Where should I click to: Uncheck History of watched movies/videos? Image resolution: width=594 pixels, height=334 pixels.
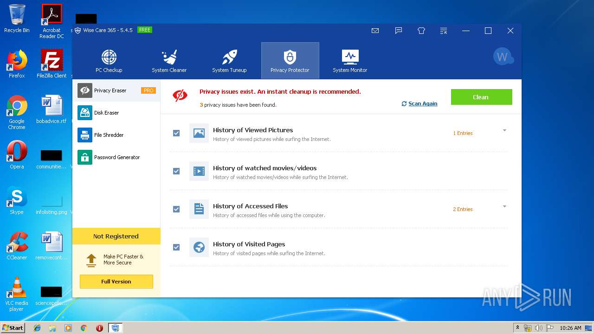pos(176,171)
